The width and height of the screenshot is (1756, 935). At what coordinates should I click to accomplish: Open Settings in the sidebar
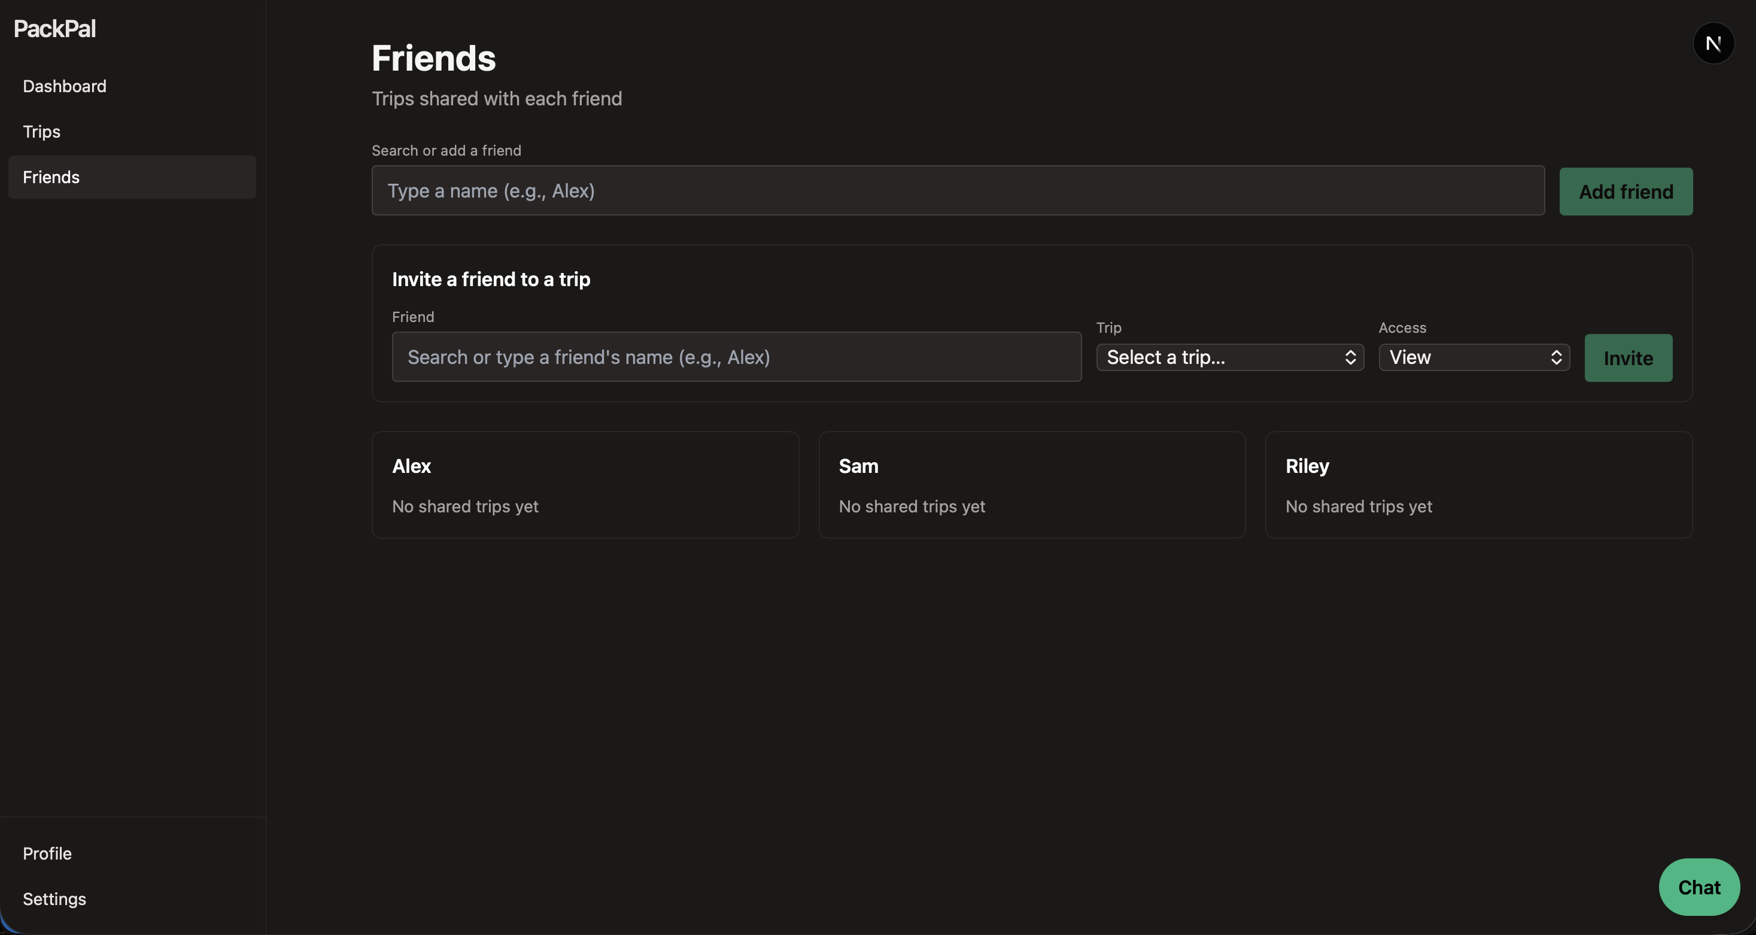coord(54,899)
